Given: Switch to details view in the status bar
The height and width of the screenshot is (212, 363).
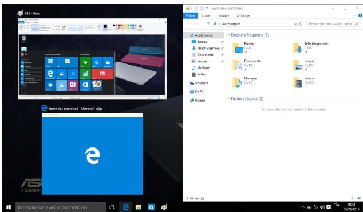Looking at the screenshot, I should 353,198.
